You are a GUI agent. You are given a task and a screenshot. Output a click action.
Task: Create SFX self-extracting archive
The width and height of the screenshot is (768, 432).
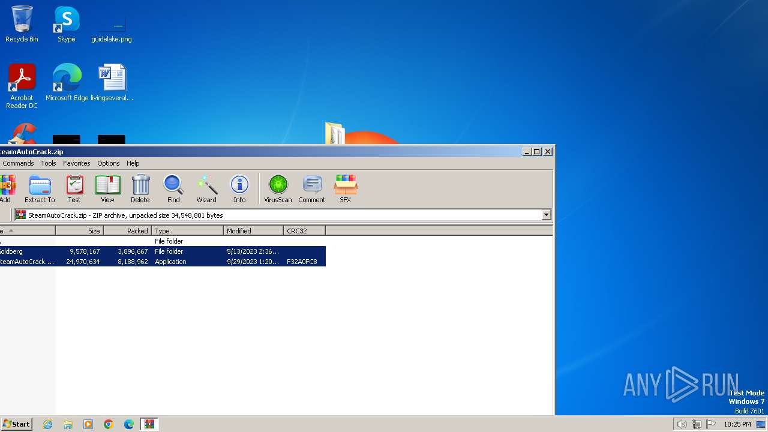(x=346, y=189)
